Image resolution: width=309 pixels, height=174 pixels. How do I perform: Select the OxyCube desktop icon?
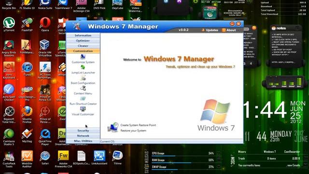(x=117, y=5)
